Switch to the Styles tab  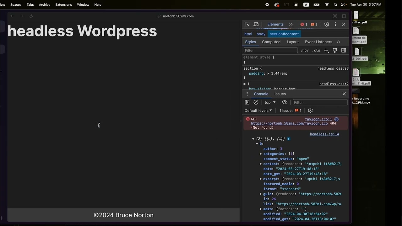[x=250, y=42]
